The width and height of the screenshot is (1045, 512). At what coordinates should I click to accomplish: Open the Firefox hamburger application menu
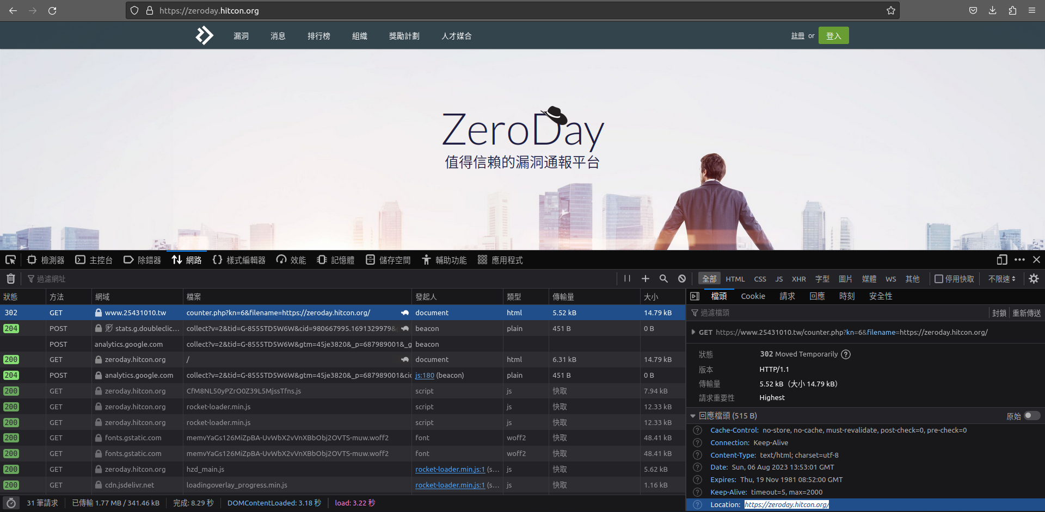(x=1032, y=10)
